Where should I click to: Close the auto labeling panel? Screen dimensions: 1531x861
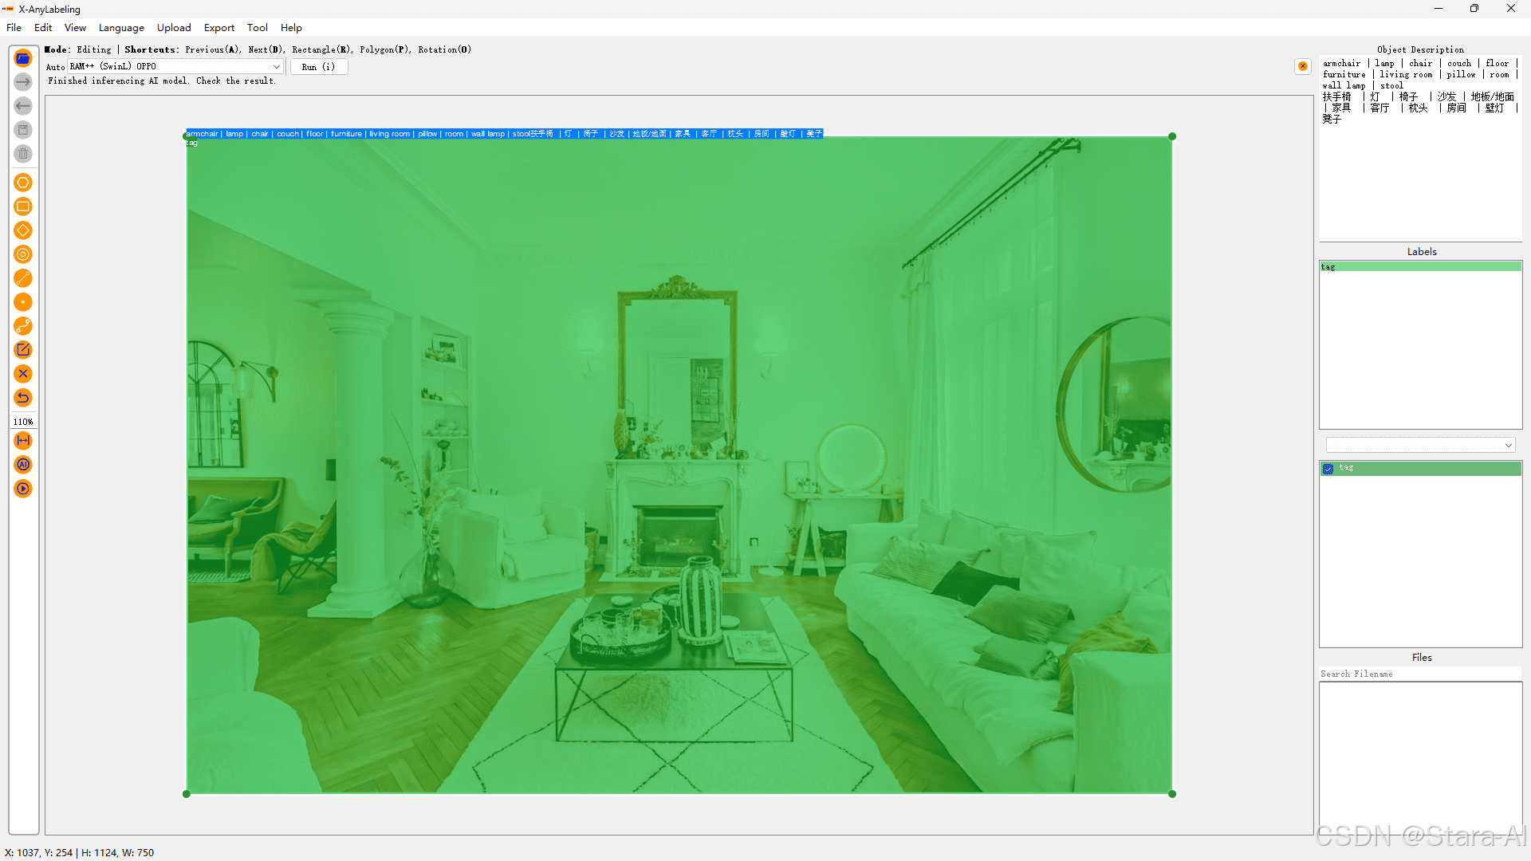coord(1302,66)
